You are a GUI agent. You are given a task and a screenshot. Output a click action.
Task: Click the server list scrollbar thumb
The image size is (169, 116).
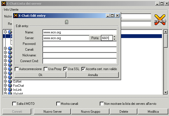[x=165, y=41]
